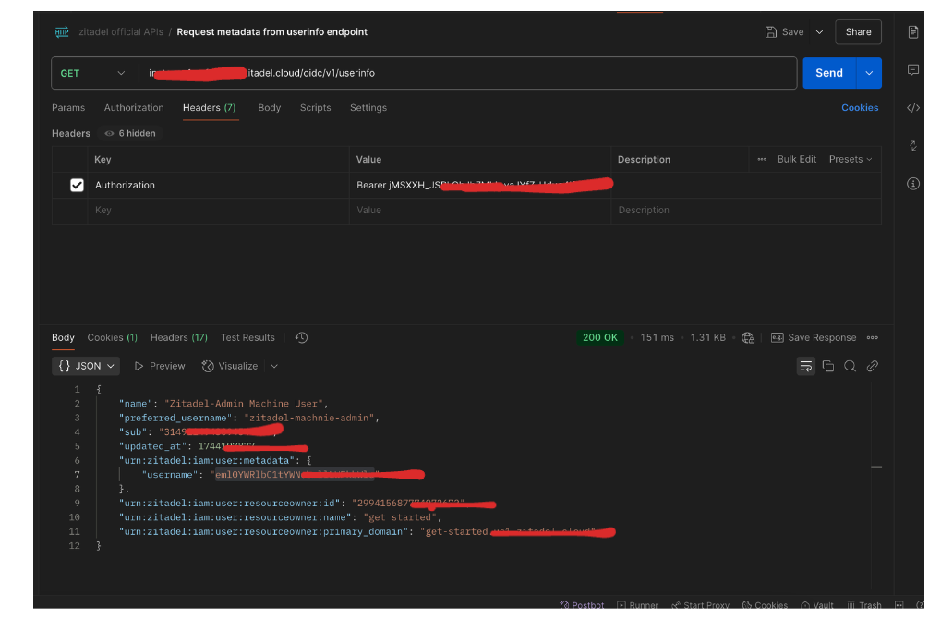This screenshot has width=929, height=619.
Task: Click the Visualize button
Action: [230, 367]
